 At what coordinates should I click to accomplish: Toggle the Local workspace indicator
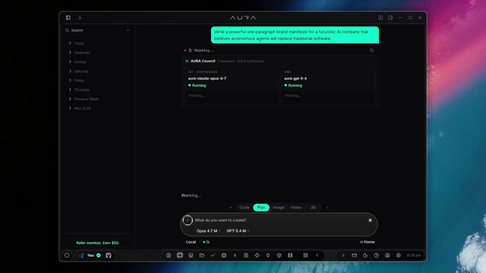pyautogui.click(x=189, y=242)
